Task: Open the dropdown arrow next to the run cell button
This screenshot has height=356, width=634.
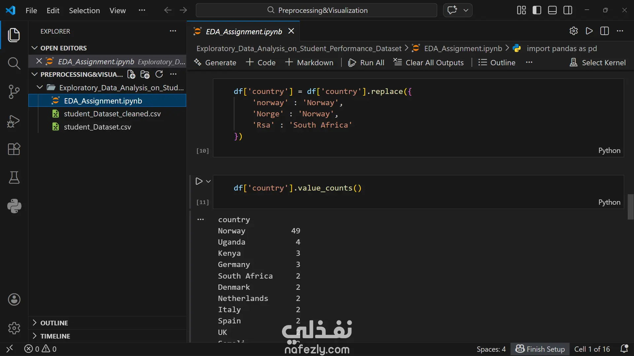Action: coord(208,181)
